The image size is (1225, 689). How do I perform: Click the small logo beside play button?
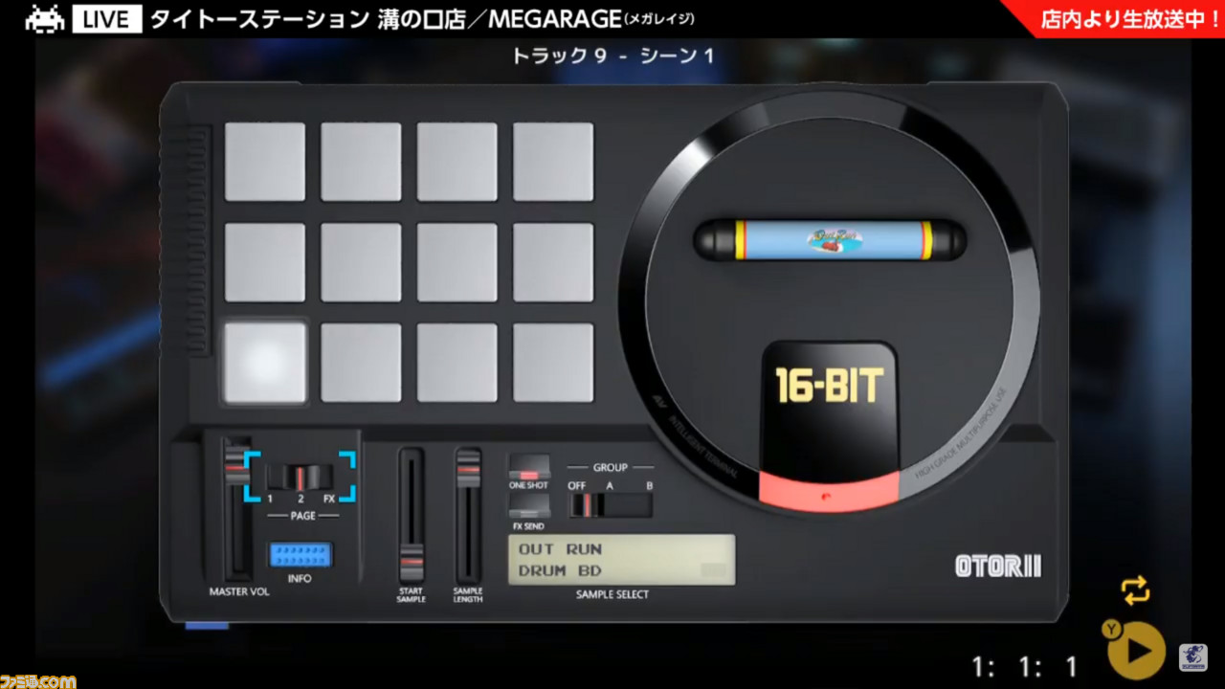coord(1192,657)
